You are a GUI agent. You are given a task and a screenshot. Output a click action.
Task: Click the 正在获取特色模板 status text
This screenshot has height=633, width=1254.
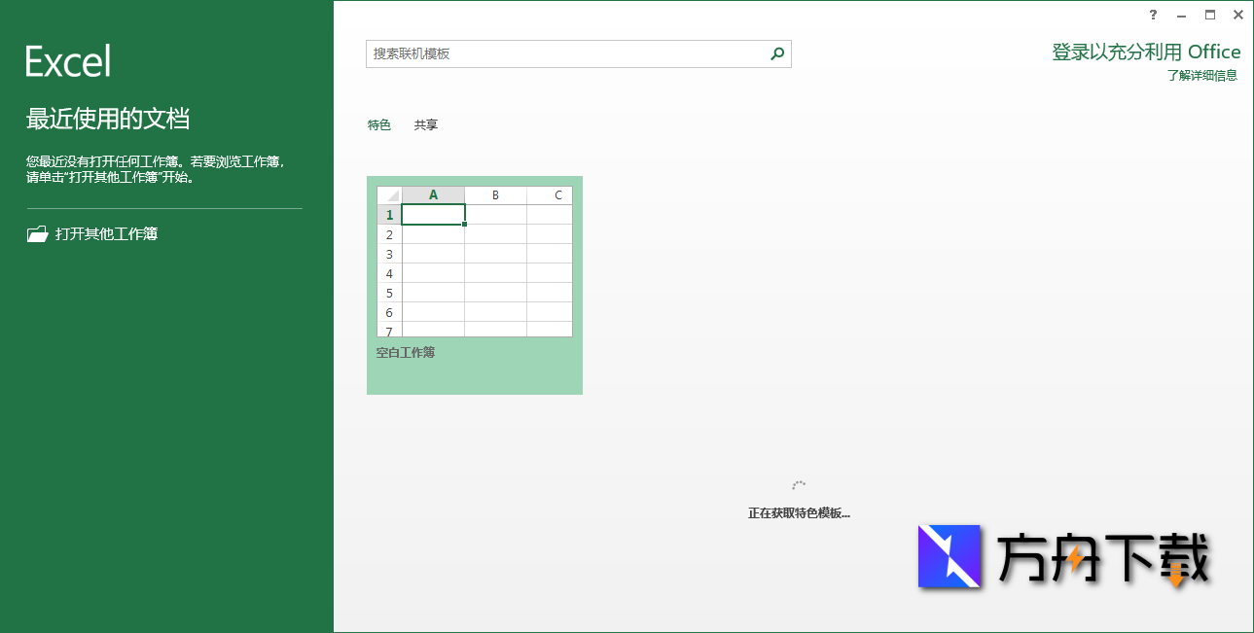[x=799, y=512]
